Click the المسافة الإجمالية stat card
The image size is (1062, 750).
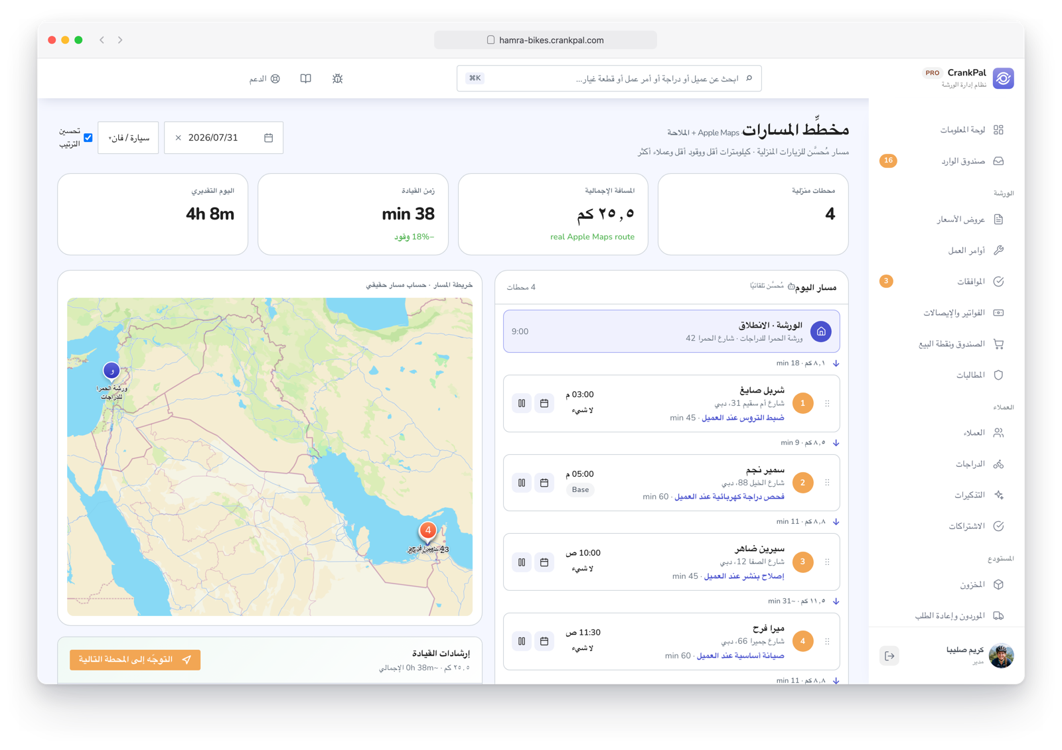553,214
